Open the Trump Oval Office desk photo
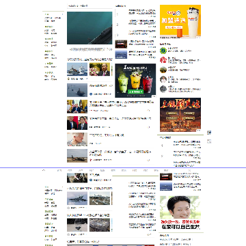246x246 pixels. [x=77, y=107]
